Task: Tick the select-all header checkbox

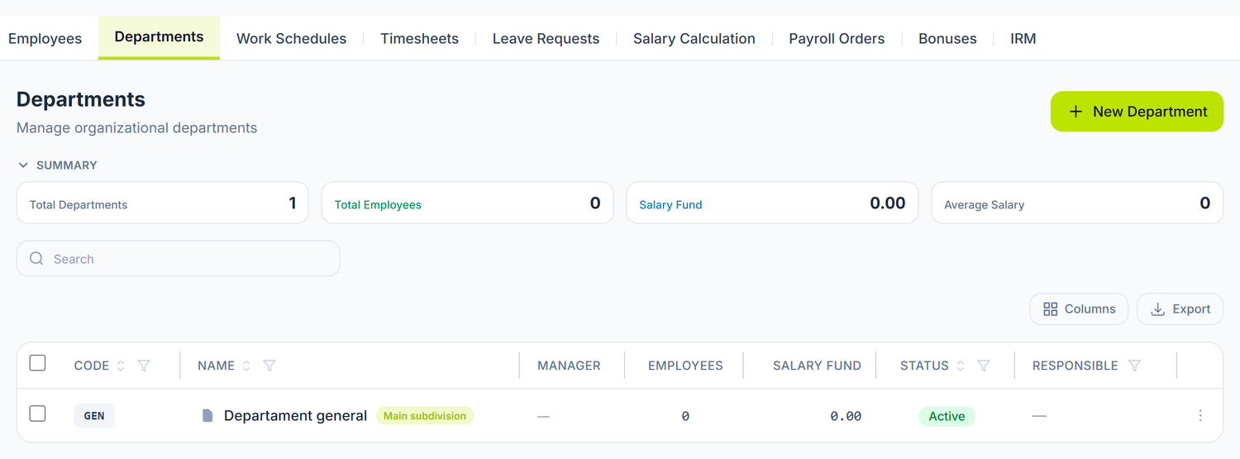Action: tap(37, 363)
